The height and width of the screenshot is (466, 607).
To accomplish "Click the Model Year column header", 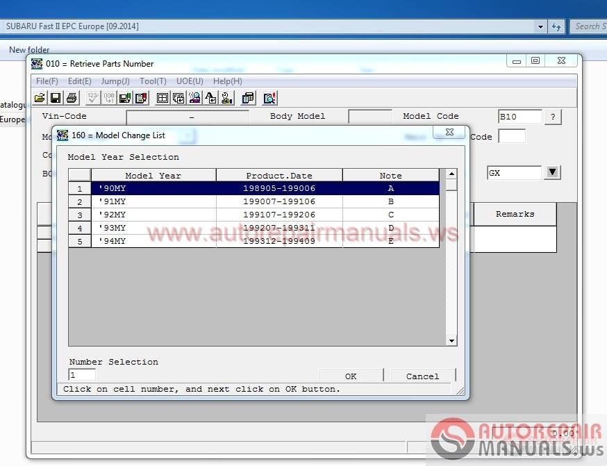I will click(x=153, y=175).
